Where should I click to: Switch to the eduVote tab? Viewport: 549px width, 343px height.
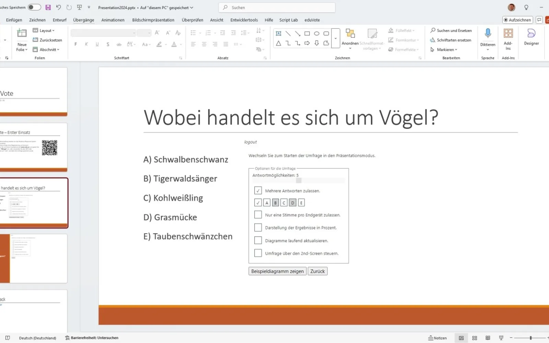tap(312, 20)
